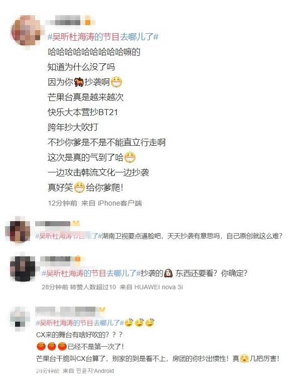The image size is (299, 383).
Task: Click the HUAWEI nova 3i source link
Action: [159, 287]
